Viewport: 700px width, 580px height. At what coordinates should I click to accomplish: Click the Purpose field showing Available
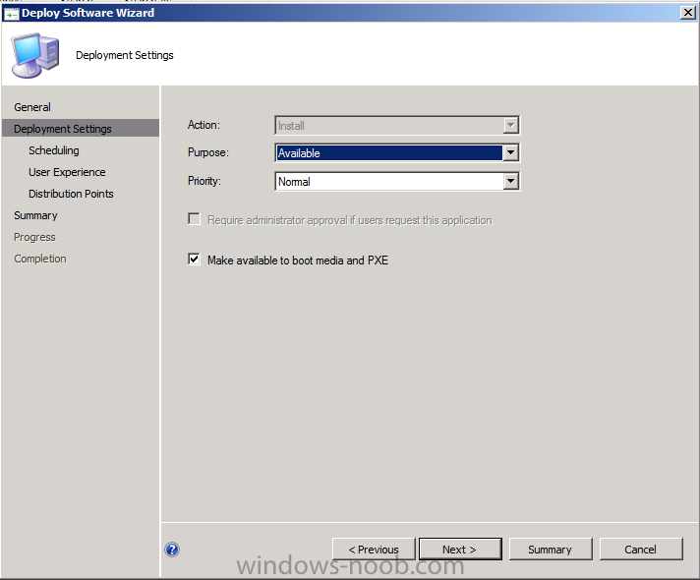coord(388,153)
